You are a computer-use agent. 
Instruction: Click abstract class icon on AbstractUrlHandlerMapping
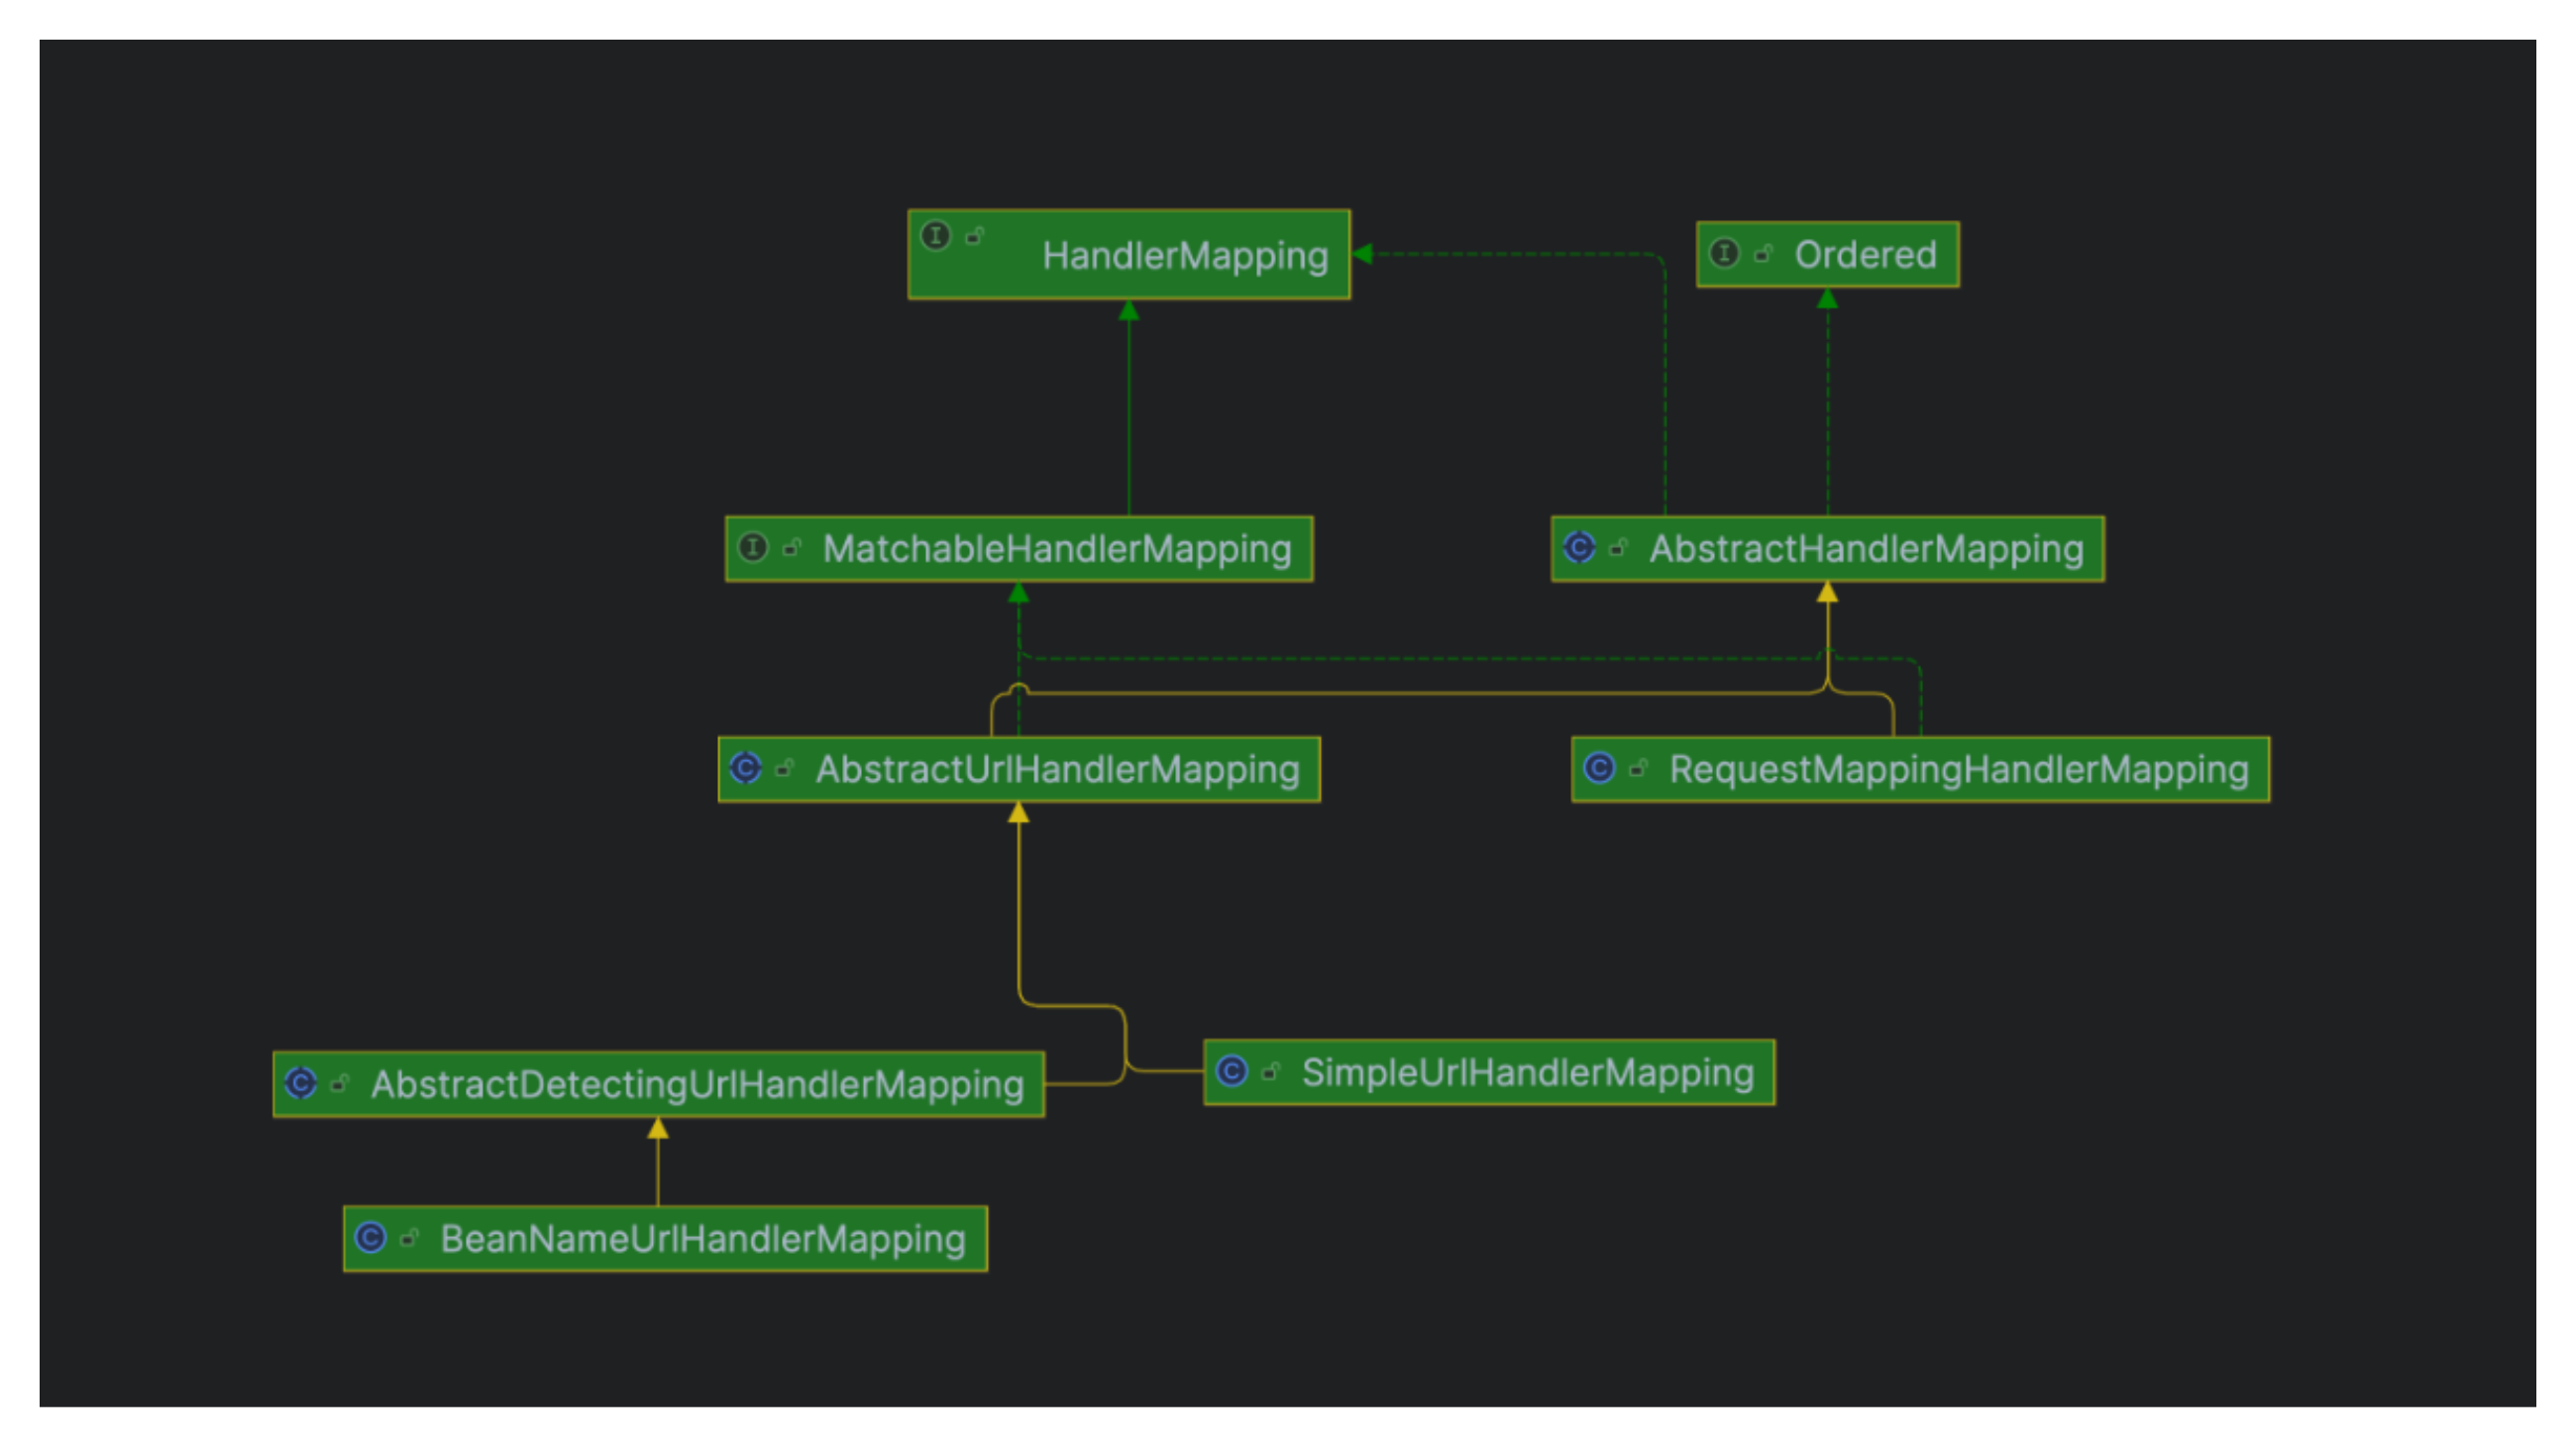(745, 768)
